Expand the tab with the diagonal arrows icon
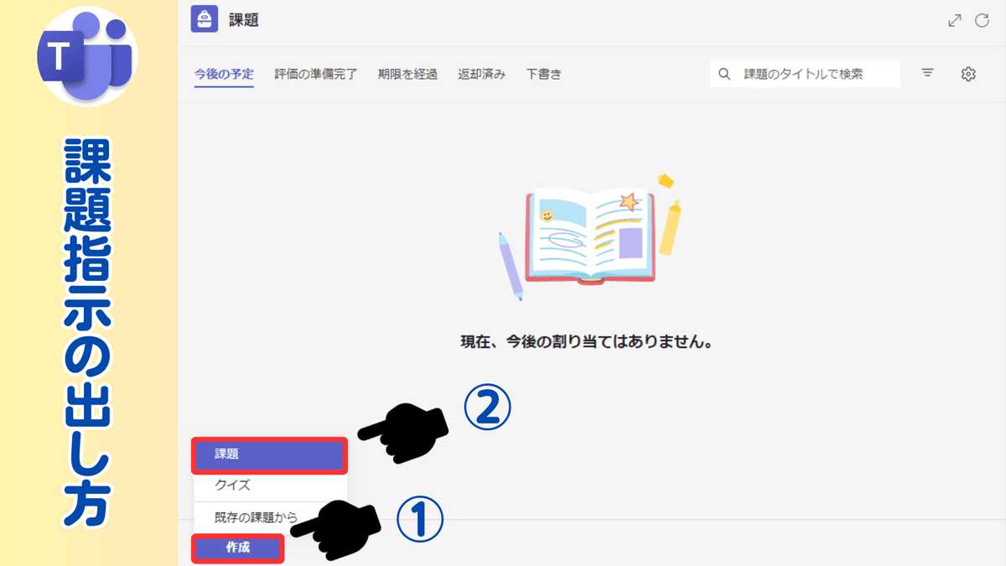The height and width of the screenshot is (566, 1006). tap(954, 21)
